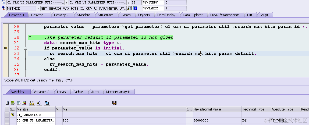Click the blue box filter icon

47,103
